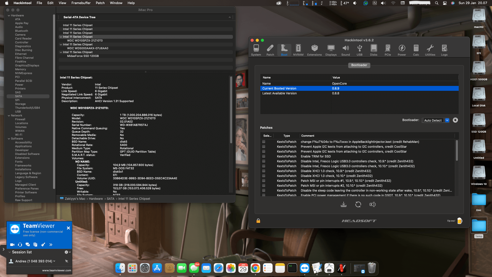Collapse chipset containing MidasForce SSD
Viewport: 492px width, 277px height.
(61, 52)
